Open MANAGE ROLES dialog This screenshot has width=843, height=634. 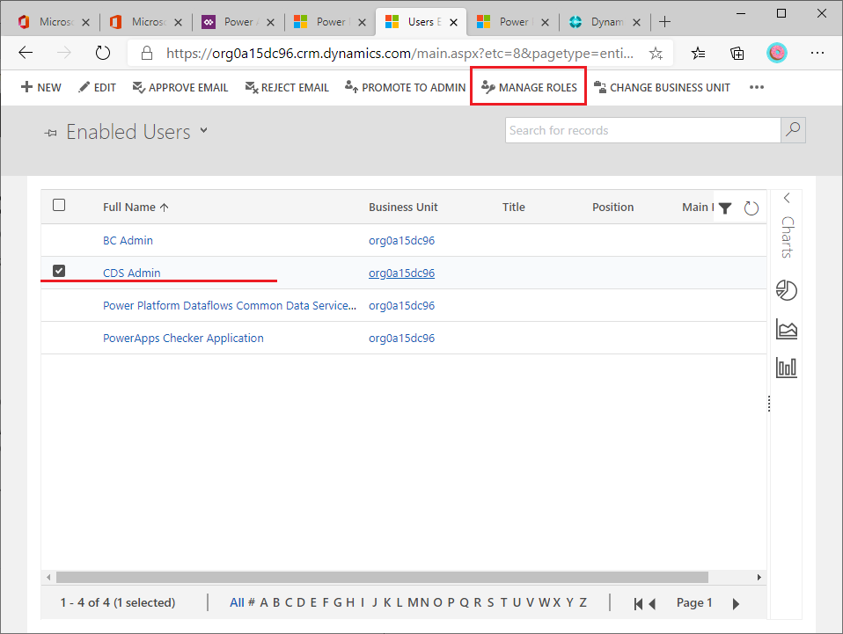click(x=529, y=87)
